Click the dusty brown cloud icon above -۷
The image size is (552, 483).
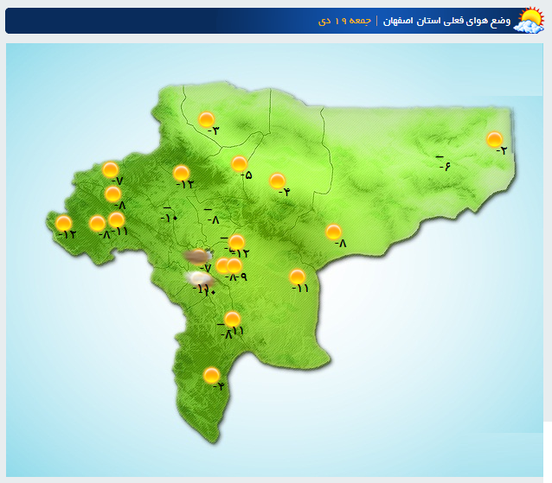[x=198, y=257]
